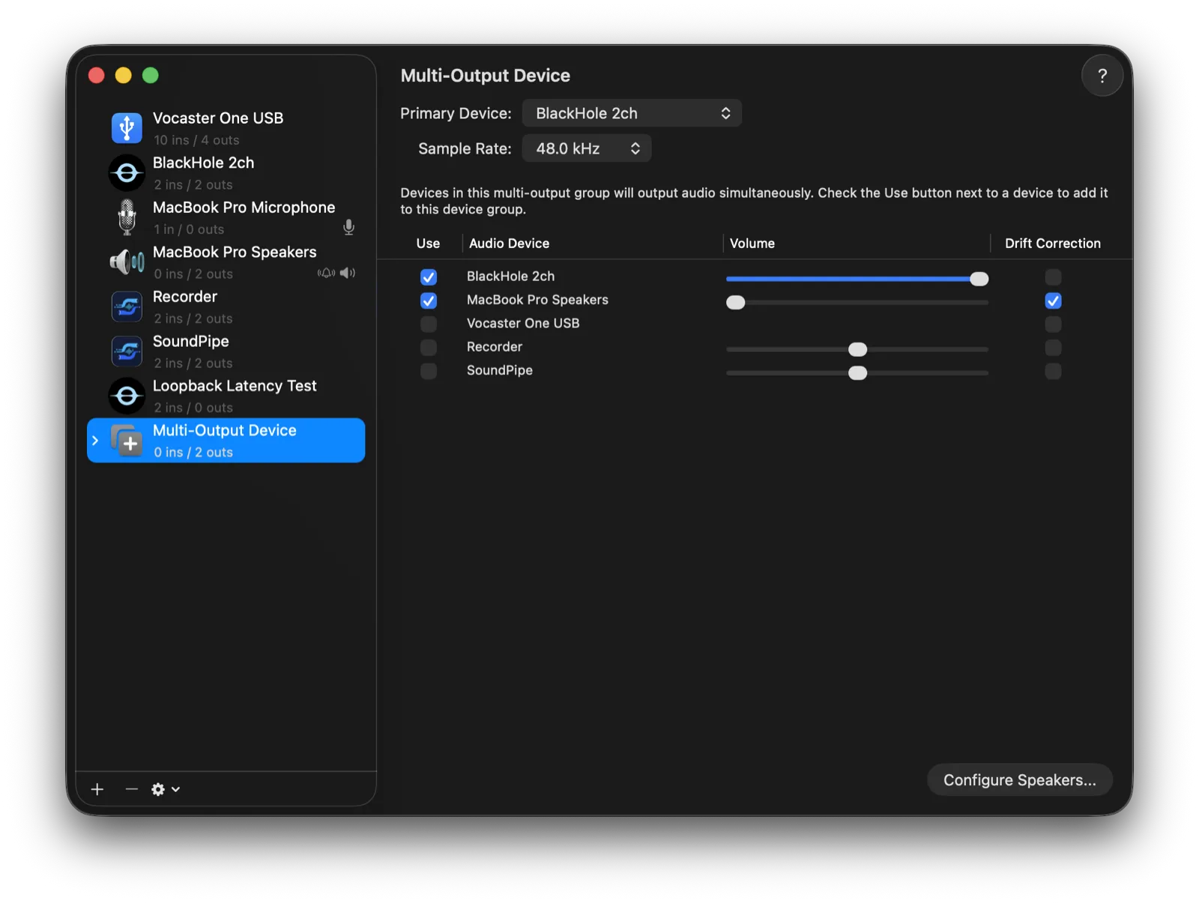
Task: Click the Recorder device icon
Action: point(127,306)
